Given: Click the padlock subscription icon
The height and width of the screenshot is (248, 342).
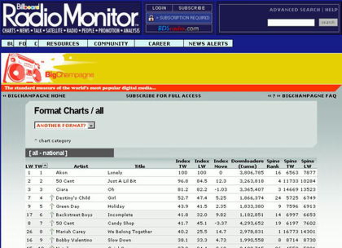Looking at the screenshot, I should point(151,18).
